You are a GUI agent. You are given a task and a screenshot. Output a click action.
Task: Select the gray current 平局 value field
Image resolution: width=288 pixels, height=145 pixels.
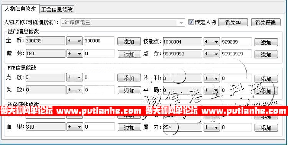click(182, 90)
